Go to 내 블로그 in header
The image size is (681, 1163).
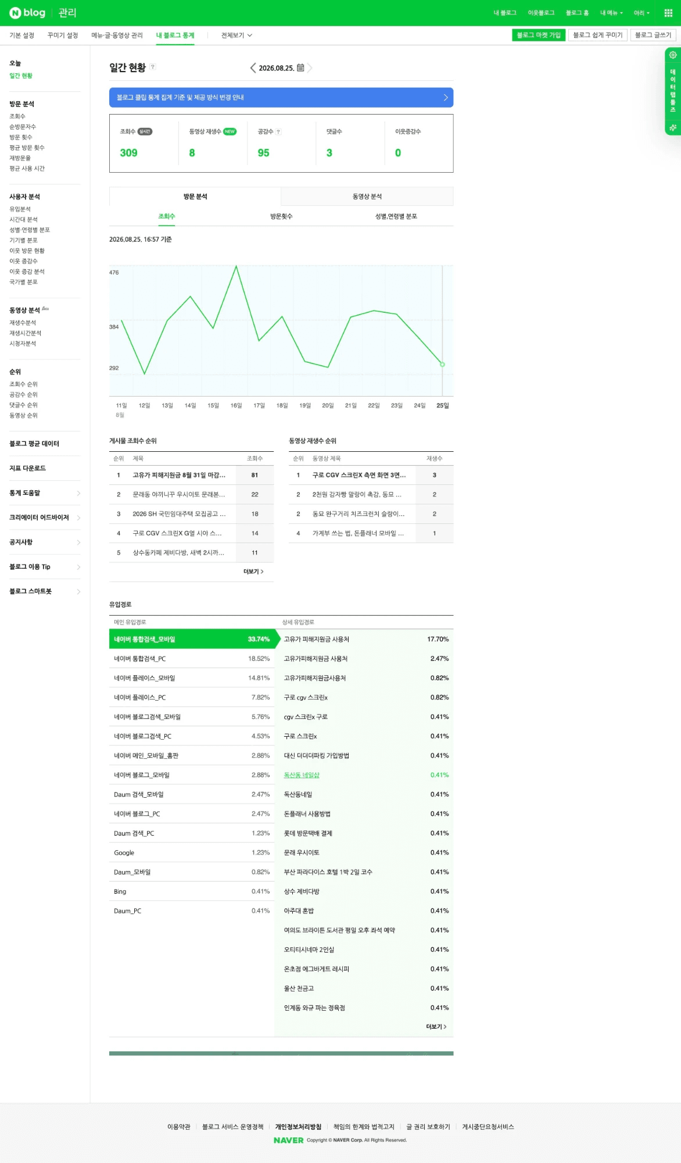(505, 13)
